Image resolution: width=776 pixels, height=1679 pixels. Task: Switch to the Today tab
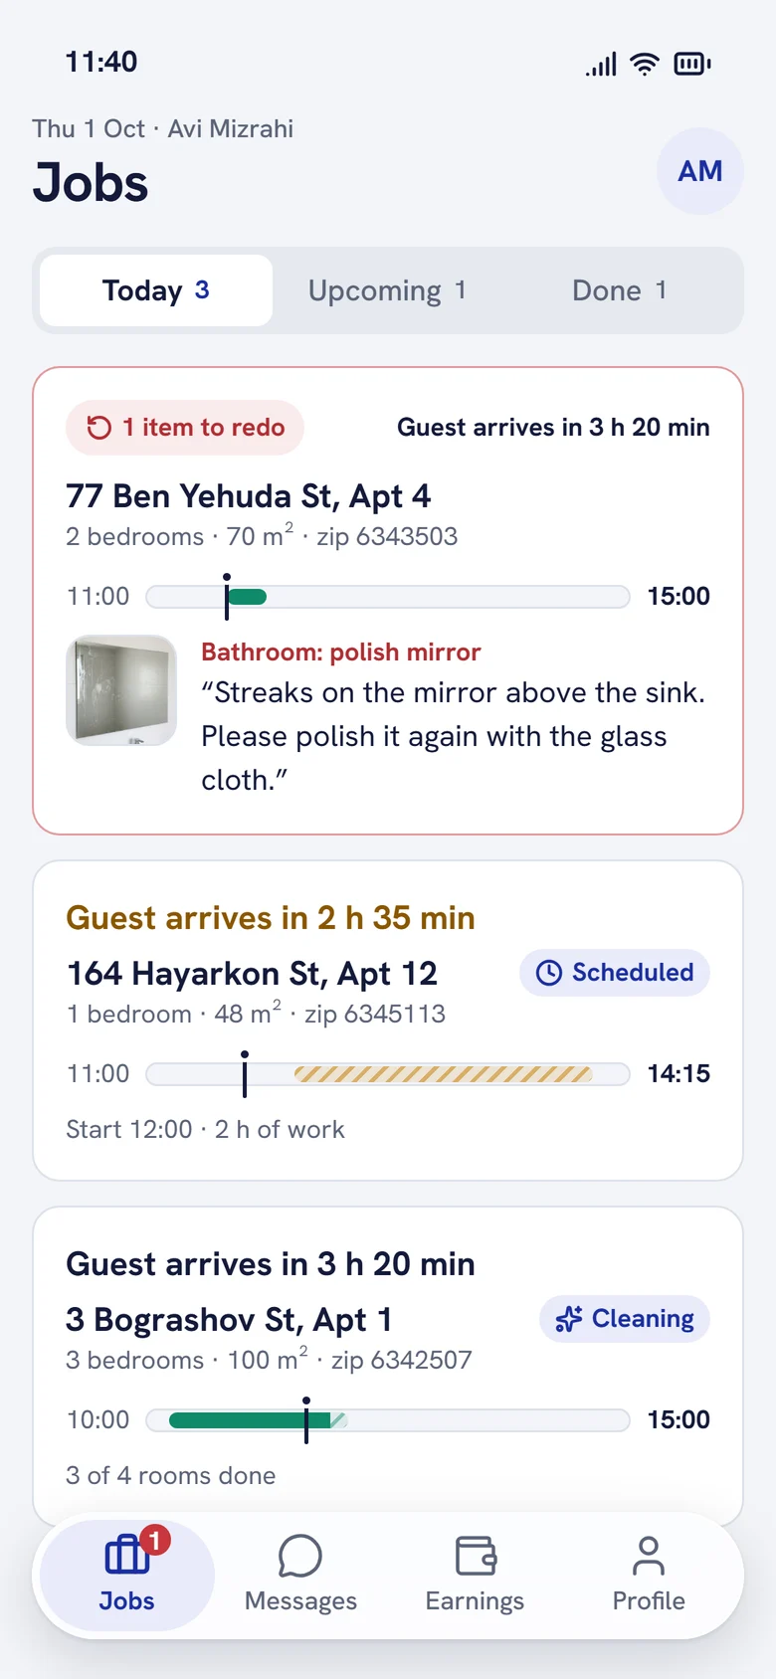click(156, 290)
